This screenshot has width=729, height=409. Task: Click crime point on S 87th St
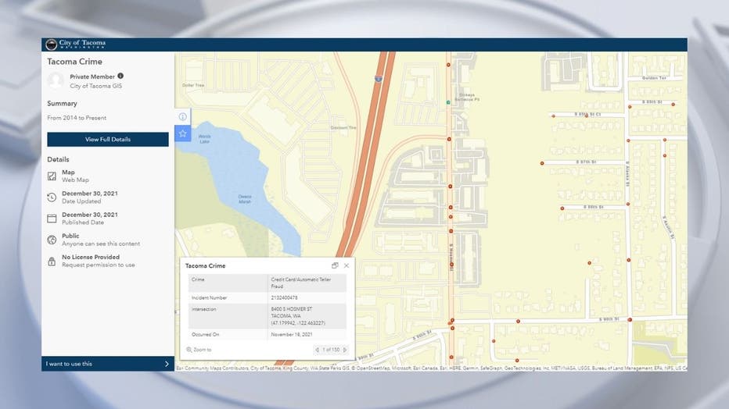click(542, 163)
